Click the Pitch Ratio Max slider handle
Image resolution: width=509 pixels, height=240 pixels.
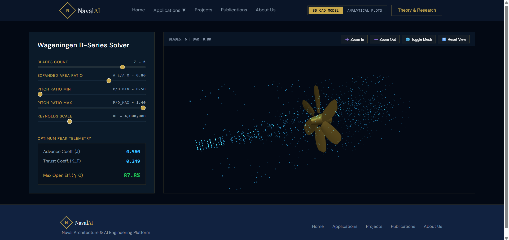pyautogui.click(x=143, y=108)
